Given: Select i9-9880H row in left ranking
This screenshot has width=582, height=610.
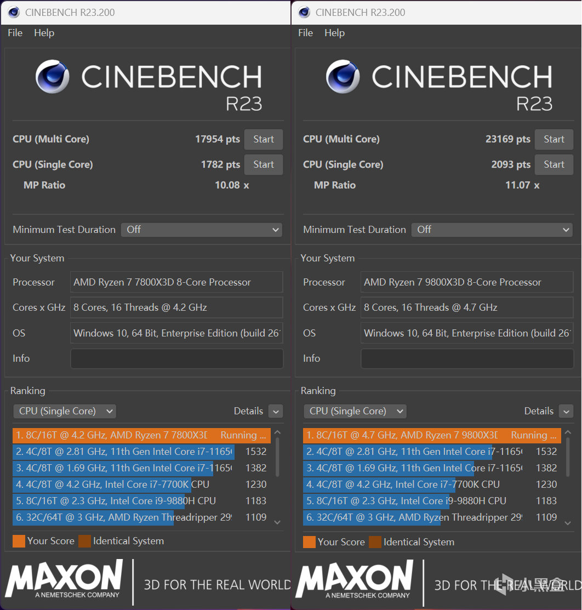Looking at the screenshot, I should pos(141,501).
